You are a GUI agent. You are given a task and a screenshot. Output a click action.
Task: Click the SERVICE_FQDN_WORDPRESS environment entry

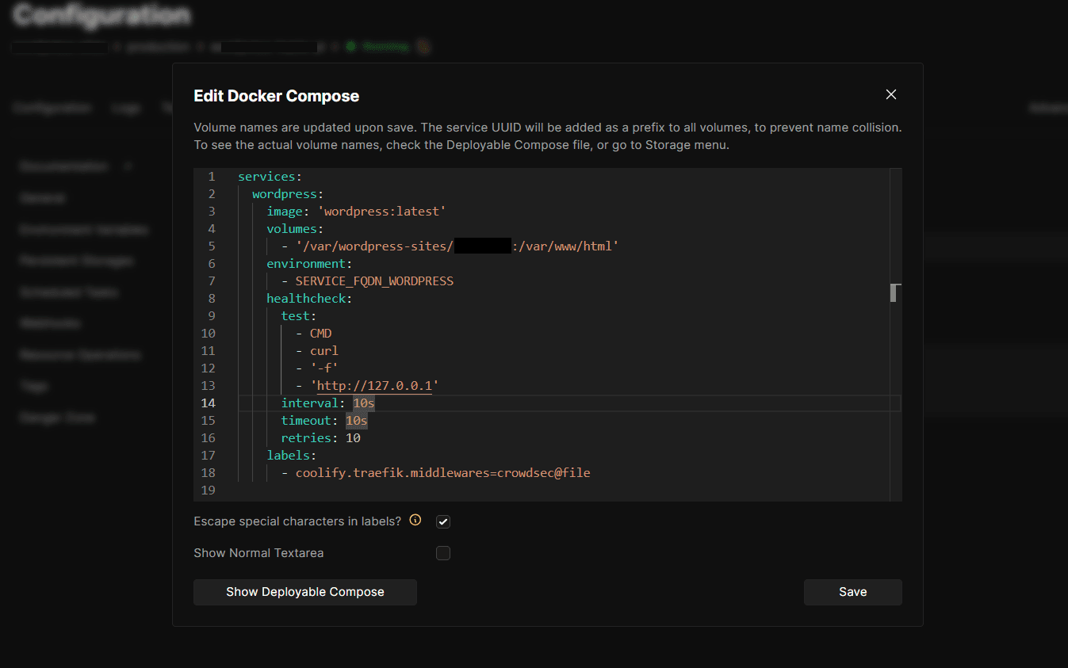point(374,281)
